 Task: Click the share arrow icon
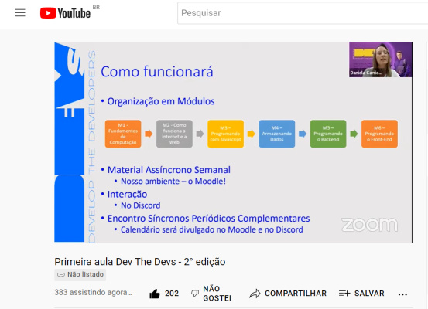[255, 294]
